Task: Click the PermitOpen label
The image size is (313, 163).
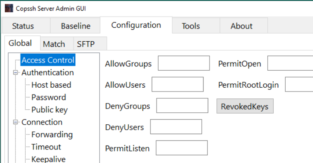Action: coord(239,64)
